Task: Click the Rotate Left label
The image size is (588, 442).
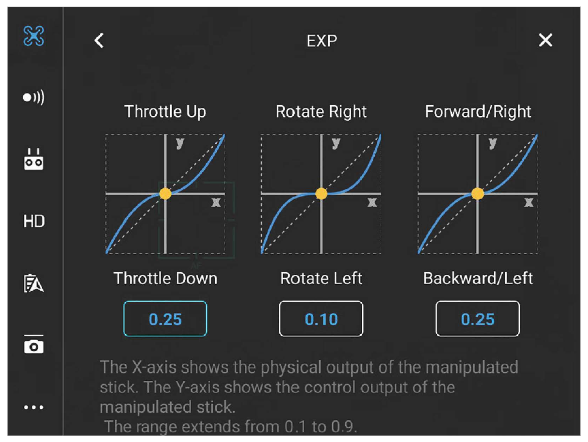Action: [321, 278]
